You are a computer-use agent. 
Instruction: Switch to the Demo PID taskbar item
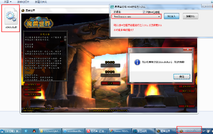tap(120, 131)
